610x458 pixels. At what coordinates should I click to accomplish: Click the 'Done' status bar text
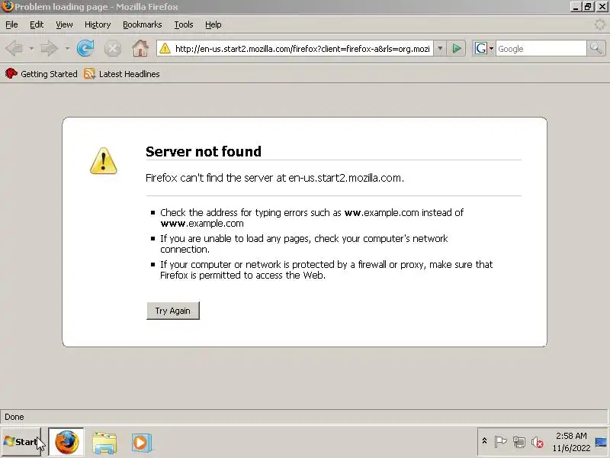tap(14, 417)
